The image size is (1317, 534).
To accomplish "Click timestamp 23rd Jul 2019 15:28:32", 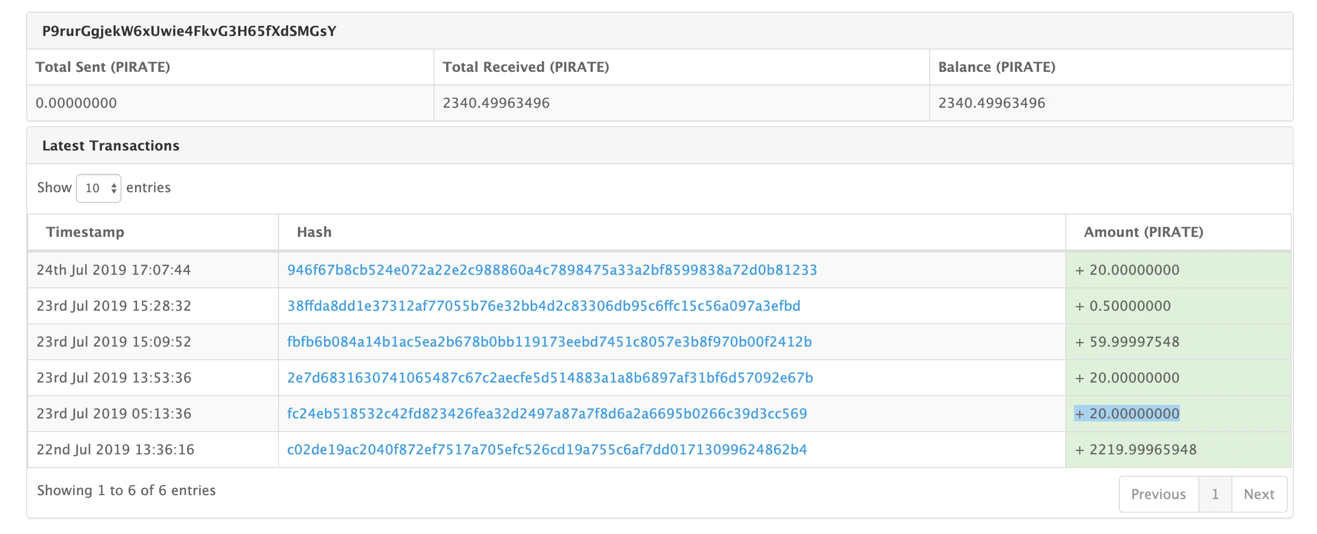I will click(114, 306).
